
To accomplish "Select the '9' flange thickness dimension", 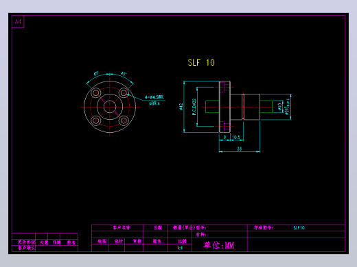I will point(224,137).
